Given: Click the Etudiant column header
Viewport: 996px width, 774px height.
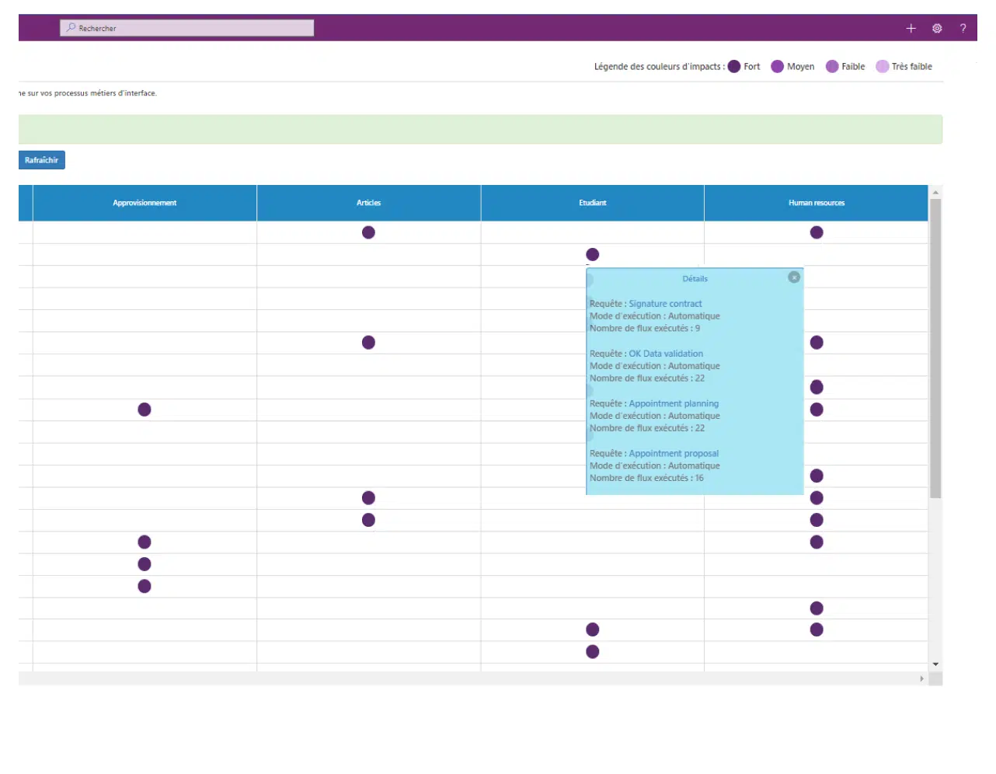Looking at the screenshot, I should pyautogui.click(x=592, y=203).
